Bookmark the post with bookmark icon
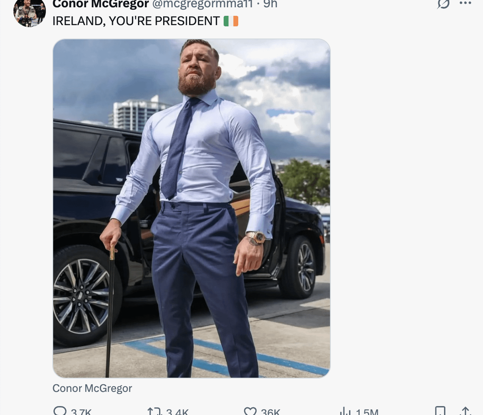Image resolution: width=483 pixels, height=415 pixels. pyautogui.click(x=440, y=411)
